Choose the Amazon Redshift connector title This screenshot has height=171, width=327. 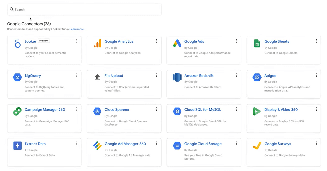pos(199,76)
